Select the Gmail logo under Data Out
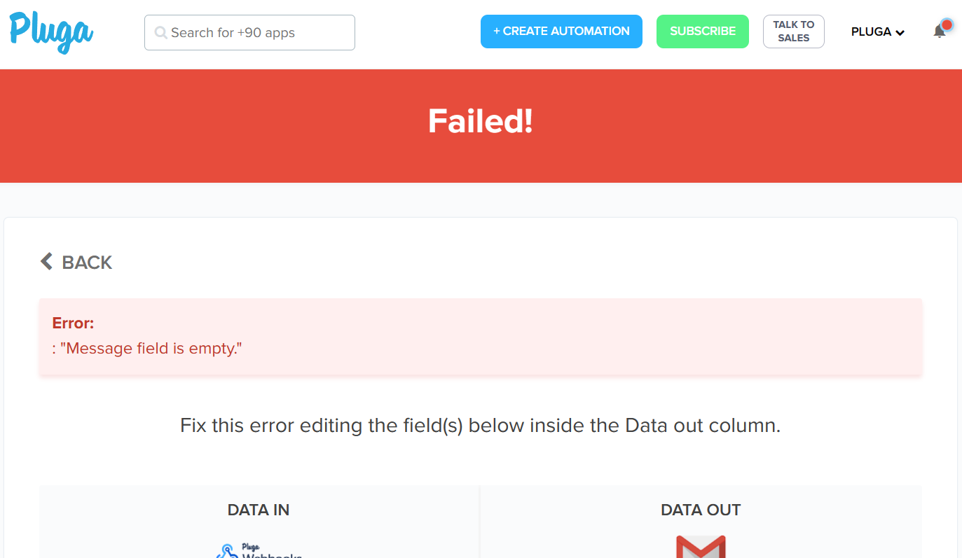 pos(701,547)
